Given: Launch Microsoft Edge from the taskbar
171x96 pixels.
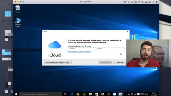Looking at the screenshot, I should click(72, 94).
